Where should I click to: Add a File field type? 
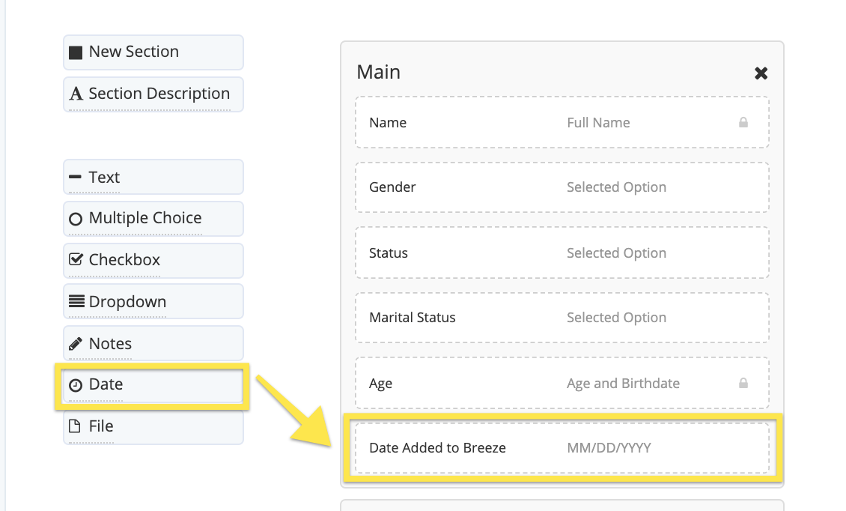(153, 427)
